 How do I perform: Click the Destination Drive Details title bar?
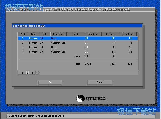point(77,26)
